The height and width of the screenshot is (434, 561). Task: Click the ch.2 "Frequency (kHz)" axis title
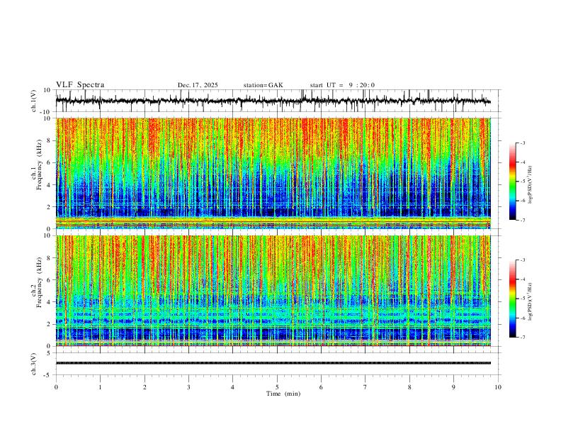39,282
